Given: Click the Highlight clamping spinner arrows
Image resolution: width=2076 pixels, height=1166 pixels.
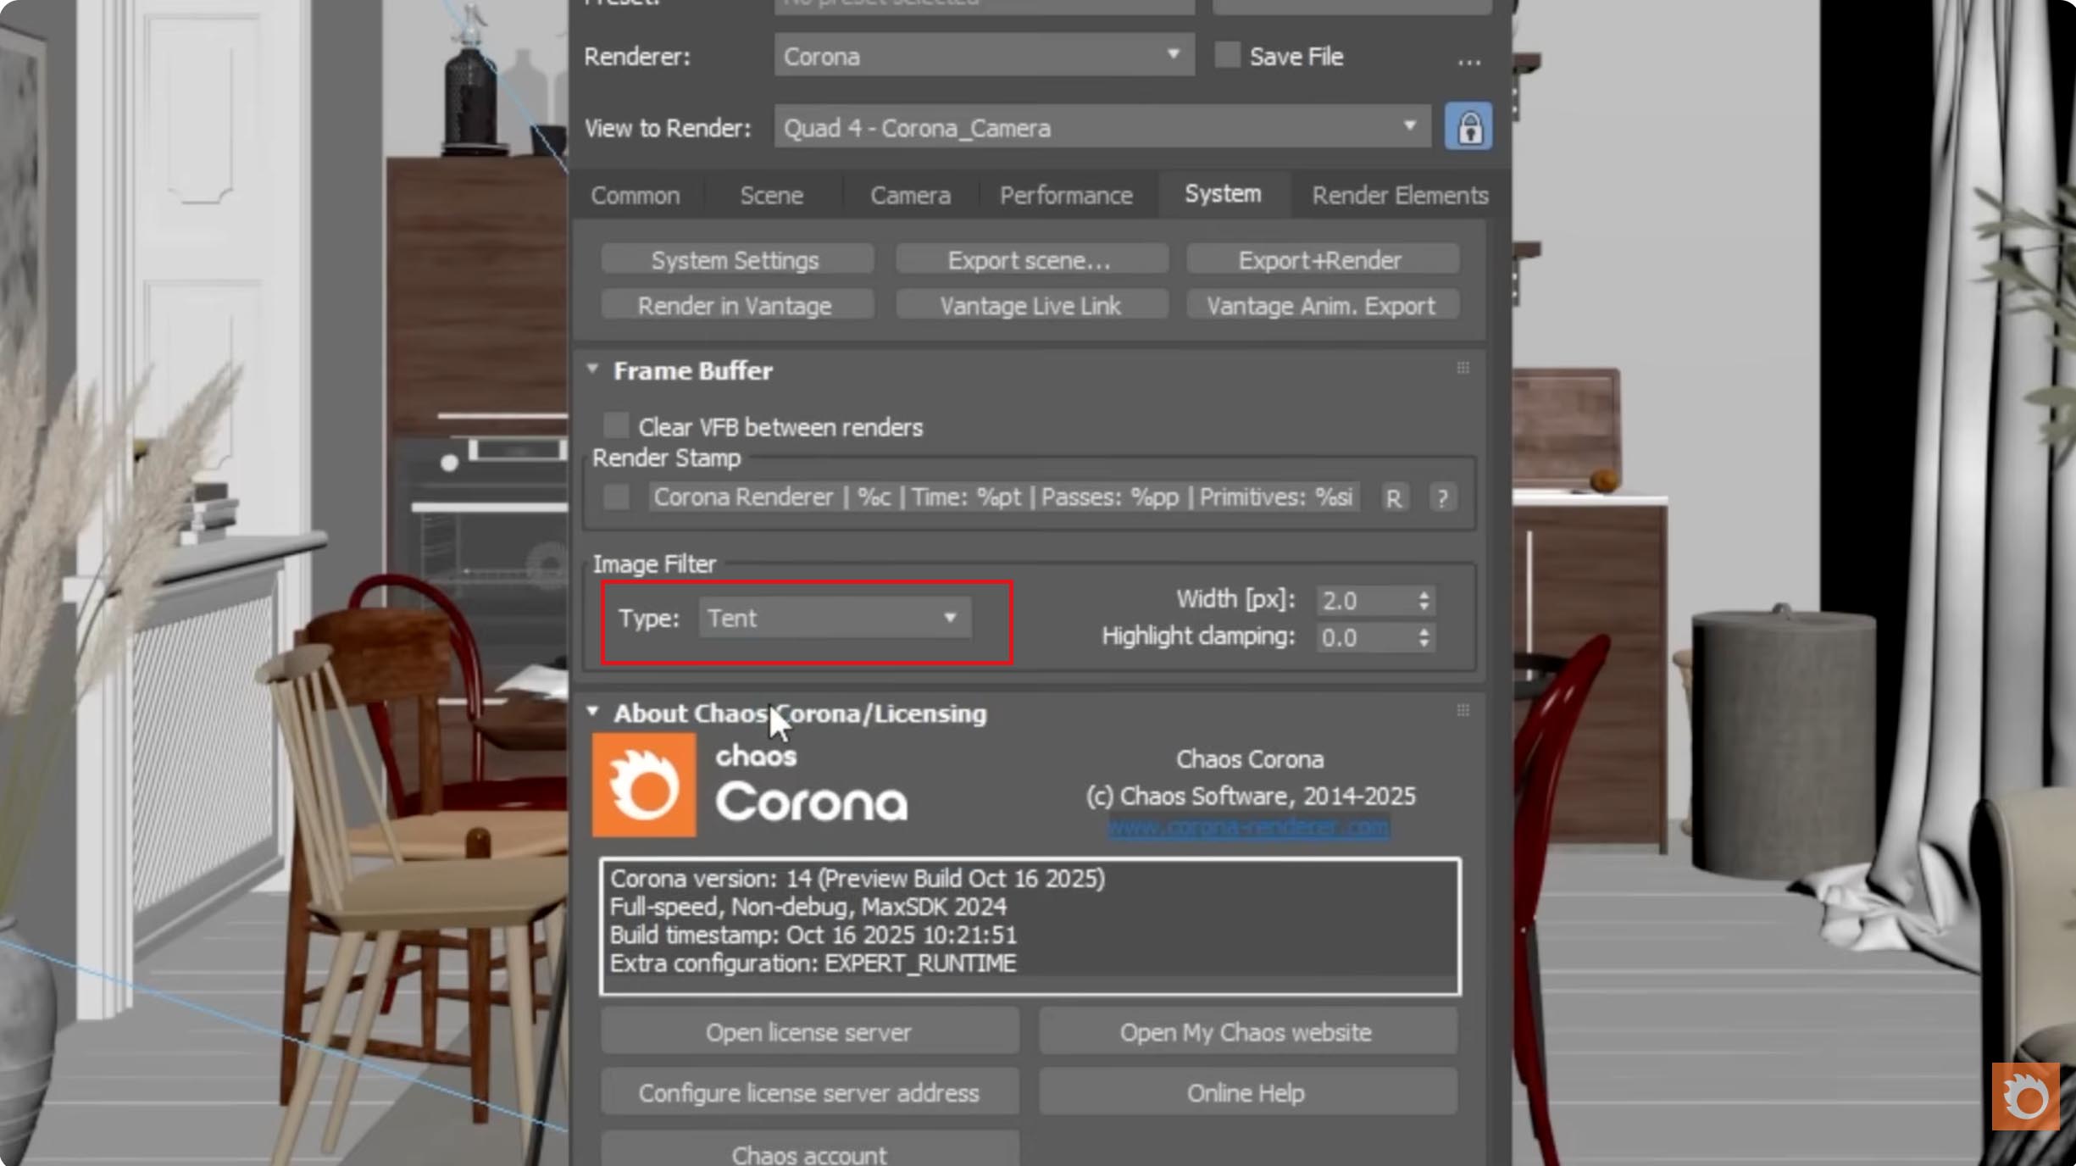Looking at the screenshot, I should (x=1424, y=637).
